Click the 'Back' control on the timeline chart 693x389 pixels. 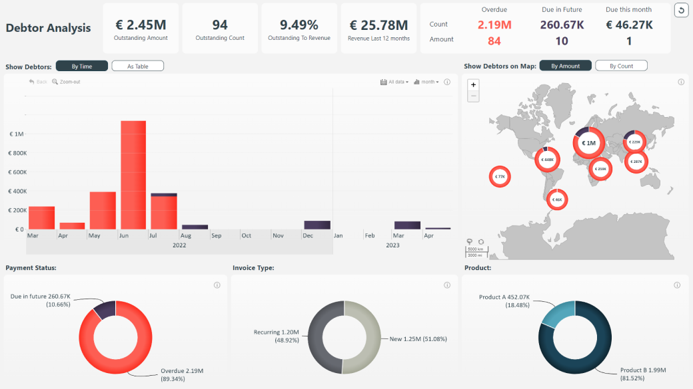[x=39, y=82]
